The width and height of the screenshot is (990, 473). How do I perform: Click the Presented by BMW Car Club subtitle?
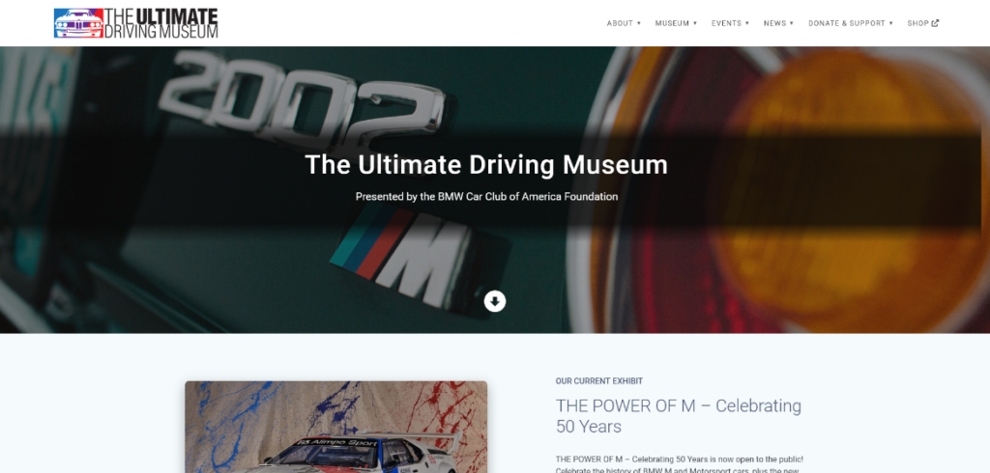coord(486,197)
